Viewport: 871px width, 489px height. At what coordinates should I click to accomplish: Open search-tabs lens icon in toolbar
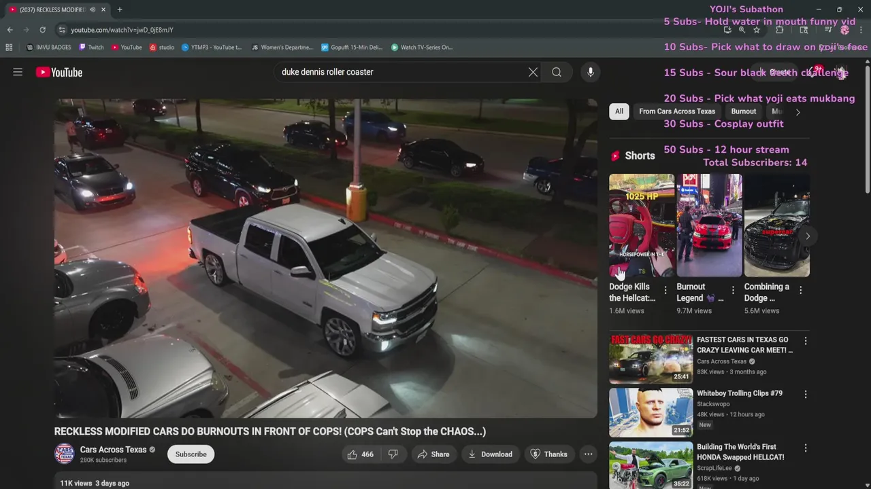pos(804,30)
